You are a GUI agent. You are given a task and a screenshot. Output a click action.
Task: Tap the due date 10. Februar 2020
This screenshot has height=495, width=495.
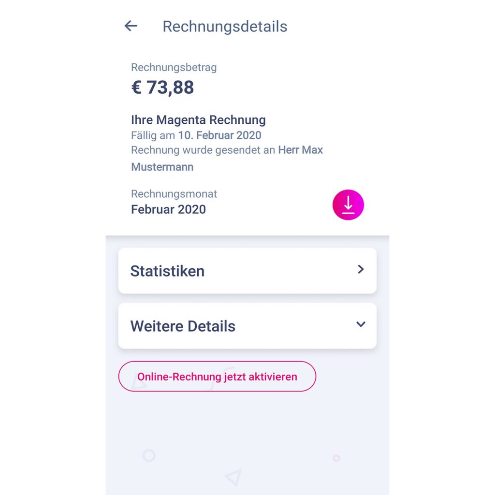point(219,135)
